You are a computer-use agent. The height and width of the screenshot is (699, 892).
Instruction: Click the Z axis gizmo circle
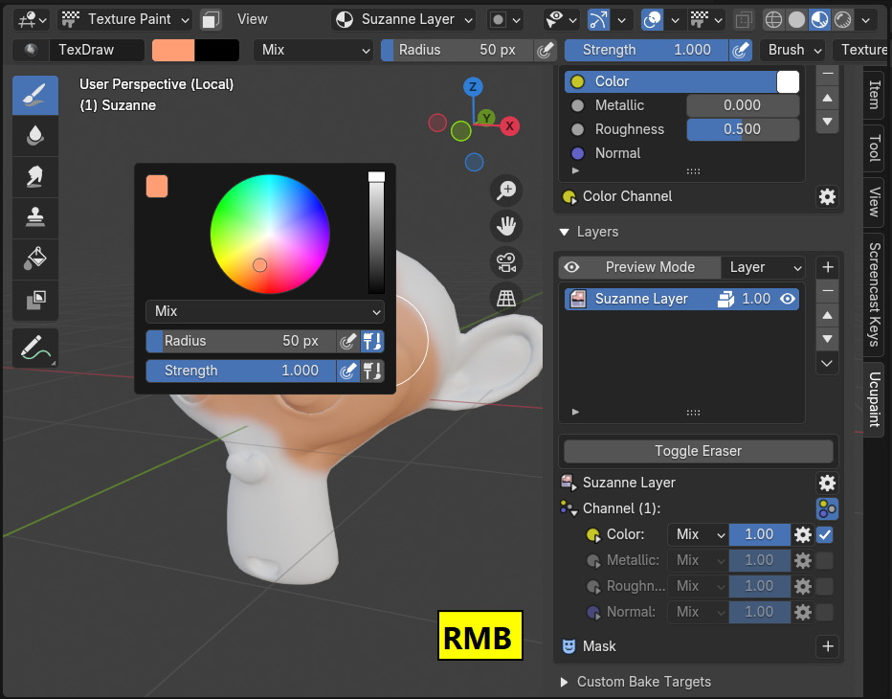pos(473,87)
